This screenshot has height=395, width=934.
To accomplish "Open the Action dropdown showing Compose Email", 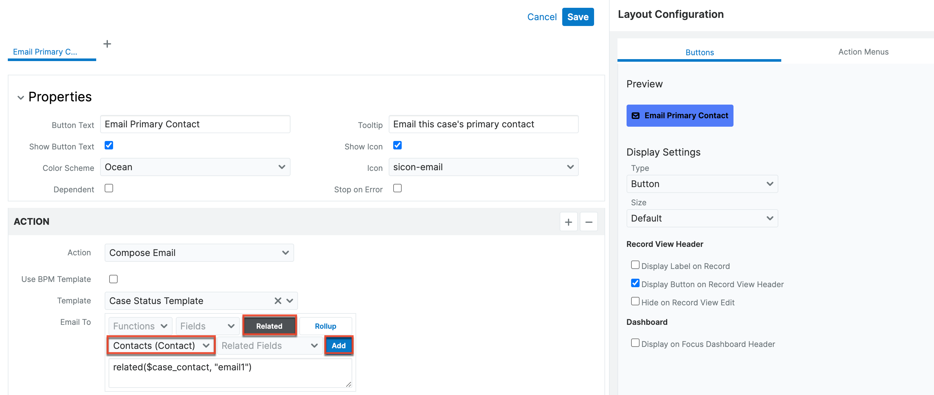I will pyautogui.click(x=199, y=253).
